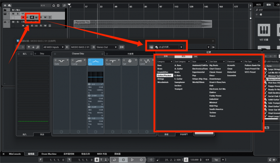Start recording with transport Record button
The width and height of the screenshot is (280, 163).
point(141,160)
